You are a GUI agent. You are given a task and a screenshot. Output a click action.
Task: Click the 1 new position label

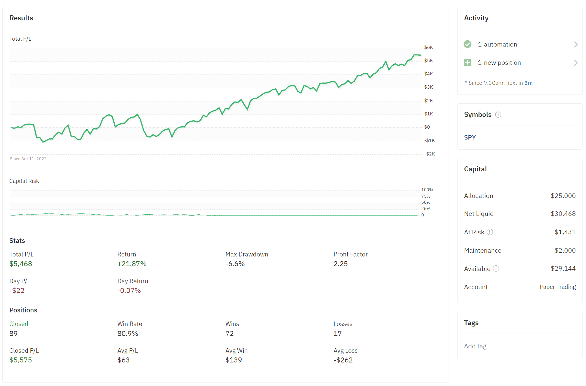(499, 63)
